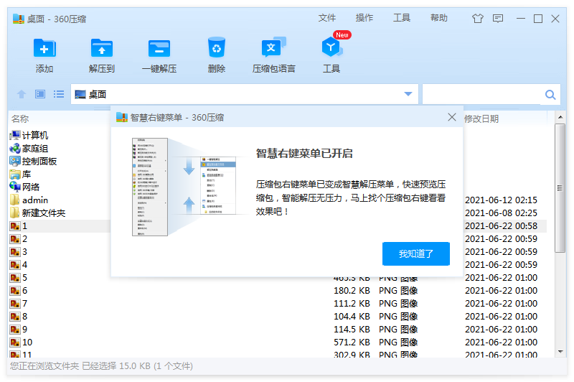
Task: Click the 一键解压 one-click extract icon
Action: pos(159,48)
